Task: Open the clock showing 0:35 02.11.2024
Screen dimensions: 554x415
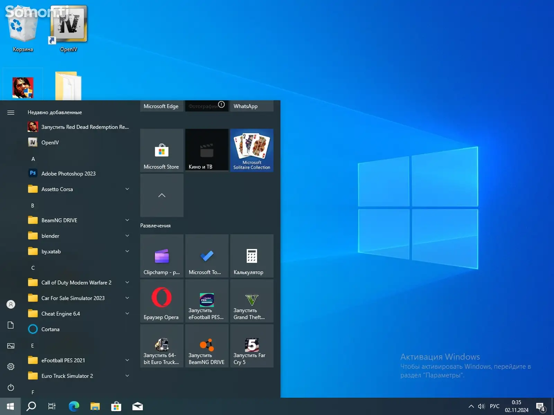Action: click(x=517, y=406)
